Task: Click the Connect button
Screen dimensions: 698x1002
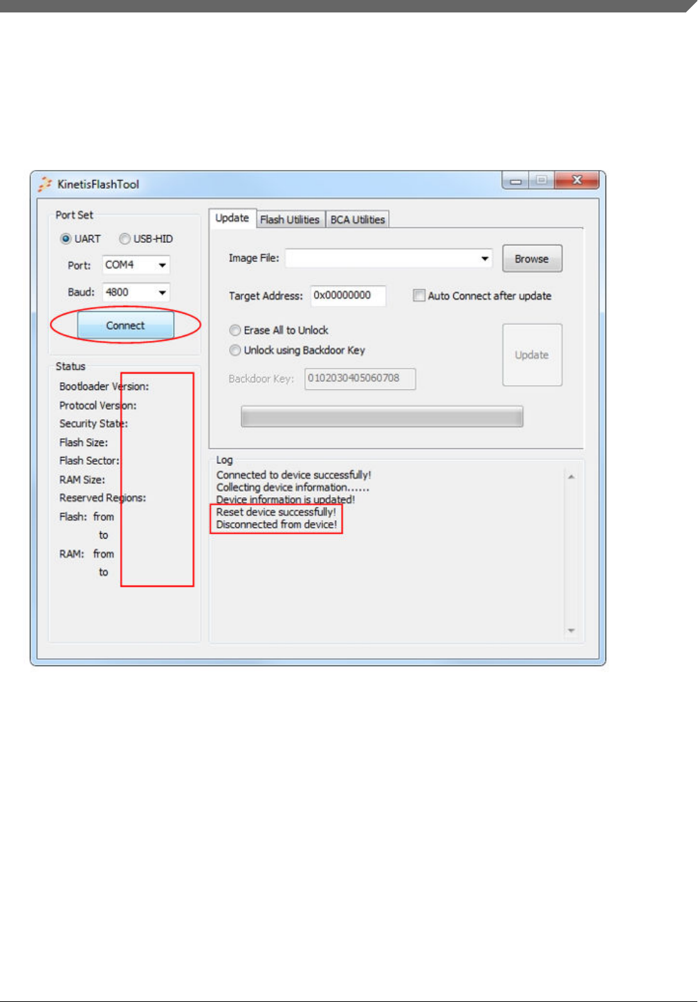Action: [x=125, y=325]
